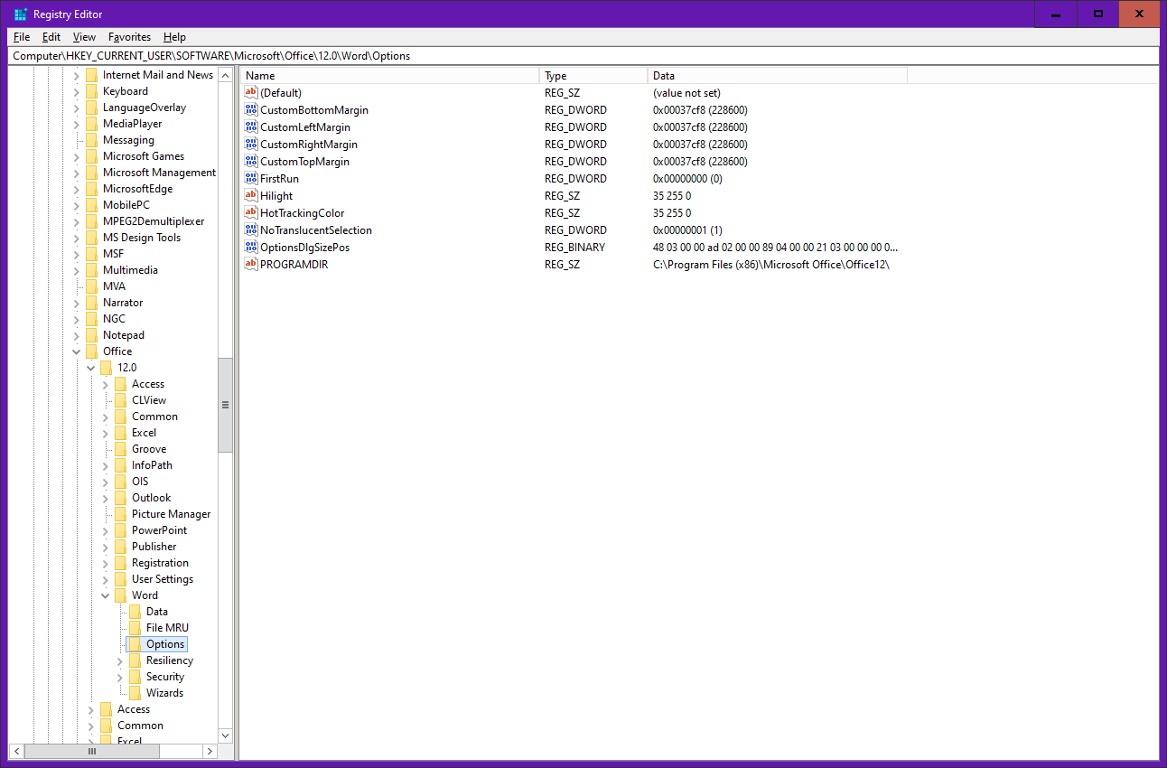This screenshot has height=768, width=1167.
Task: Click the FirstRun data '0x00000000 (0)'
Action: pyautogui.click(x=687, y=179)
